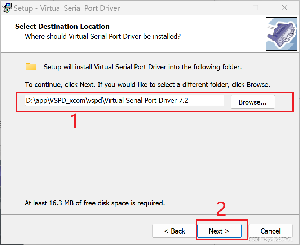
Task: Click the 'To continue, click Next' instruction text
Action: tap(147, 84)
